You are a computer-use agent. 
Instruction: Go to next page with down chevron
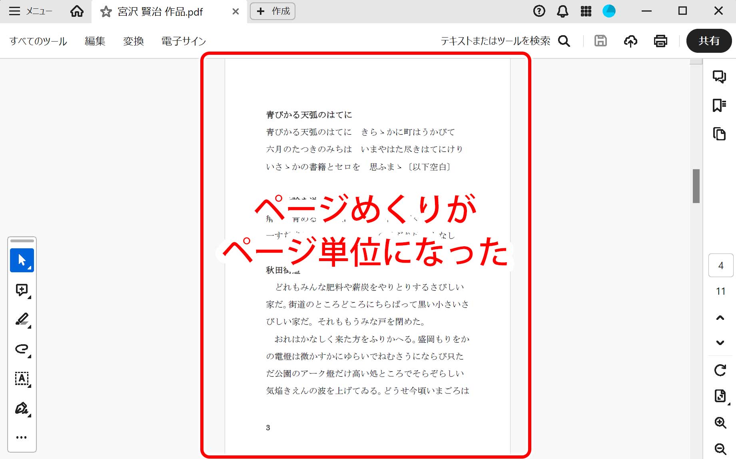720,343
